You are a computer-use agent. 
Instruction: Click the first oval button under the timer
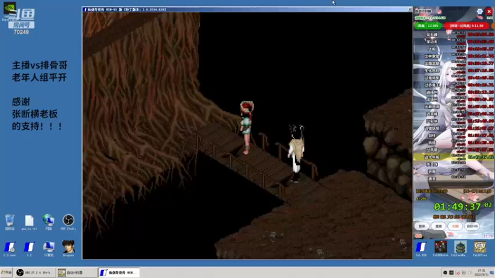click(422, 226)
